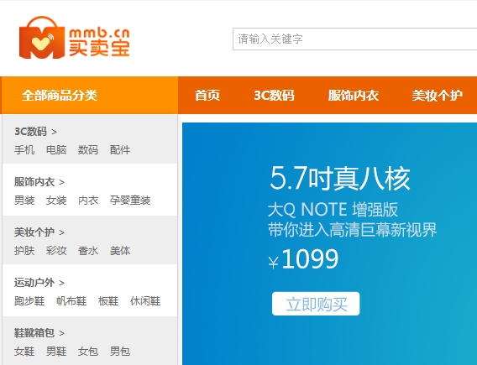Image resolution: width=477 pixels, height=365 pixels.
Task: Expand the 服饰内衣 sidebar category arrow
Action: (x=61, y=182)
